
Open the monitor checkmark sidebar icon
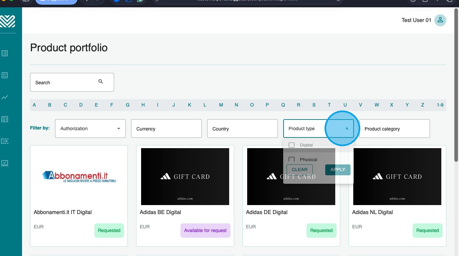tap(5, 163)
